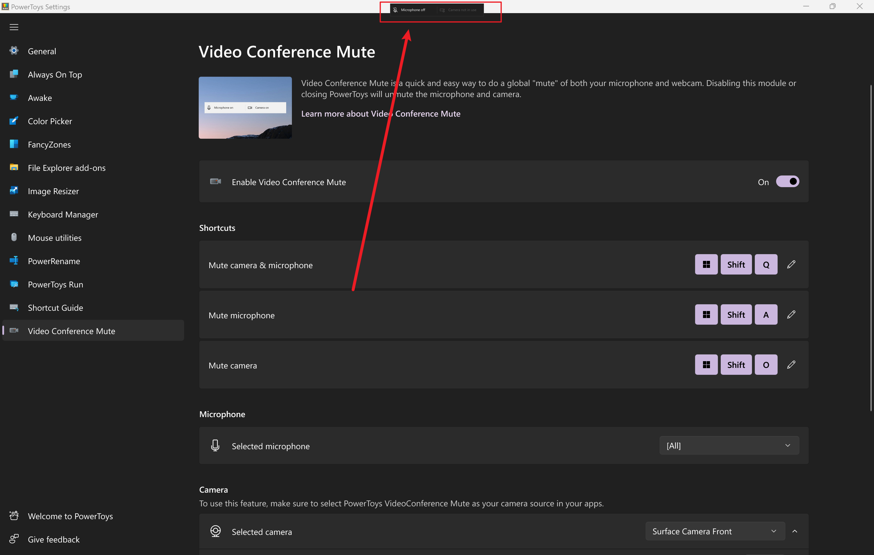This screenshot has width=874, height=555.
Task: Open the Selected microphone dropdown
Action: (729, 445)
